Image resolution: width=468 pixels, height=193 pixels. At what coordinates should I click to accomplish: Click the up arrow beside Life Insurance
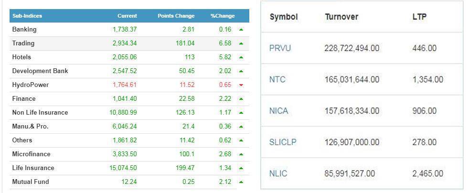(241, 168)
